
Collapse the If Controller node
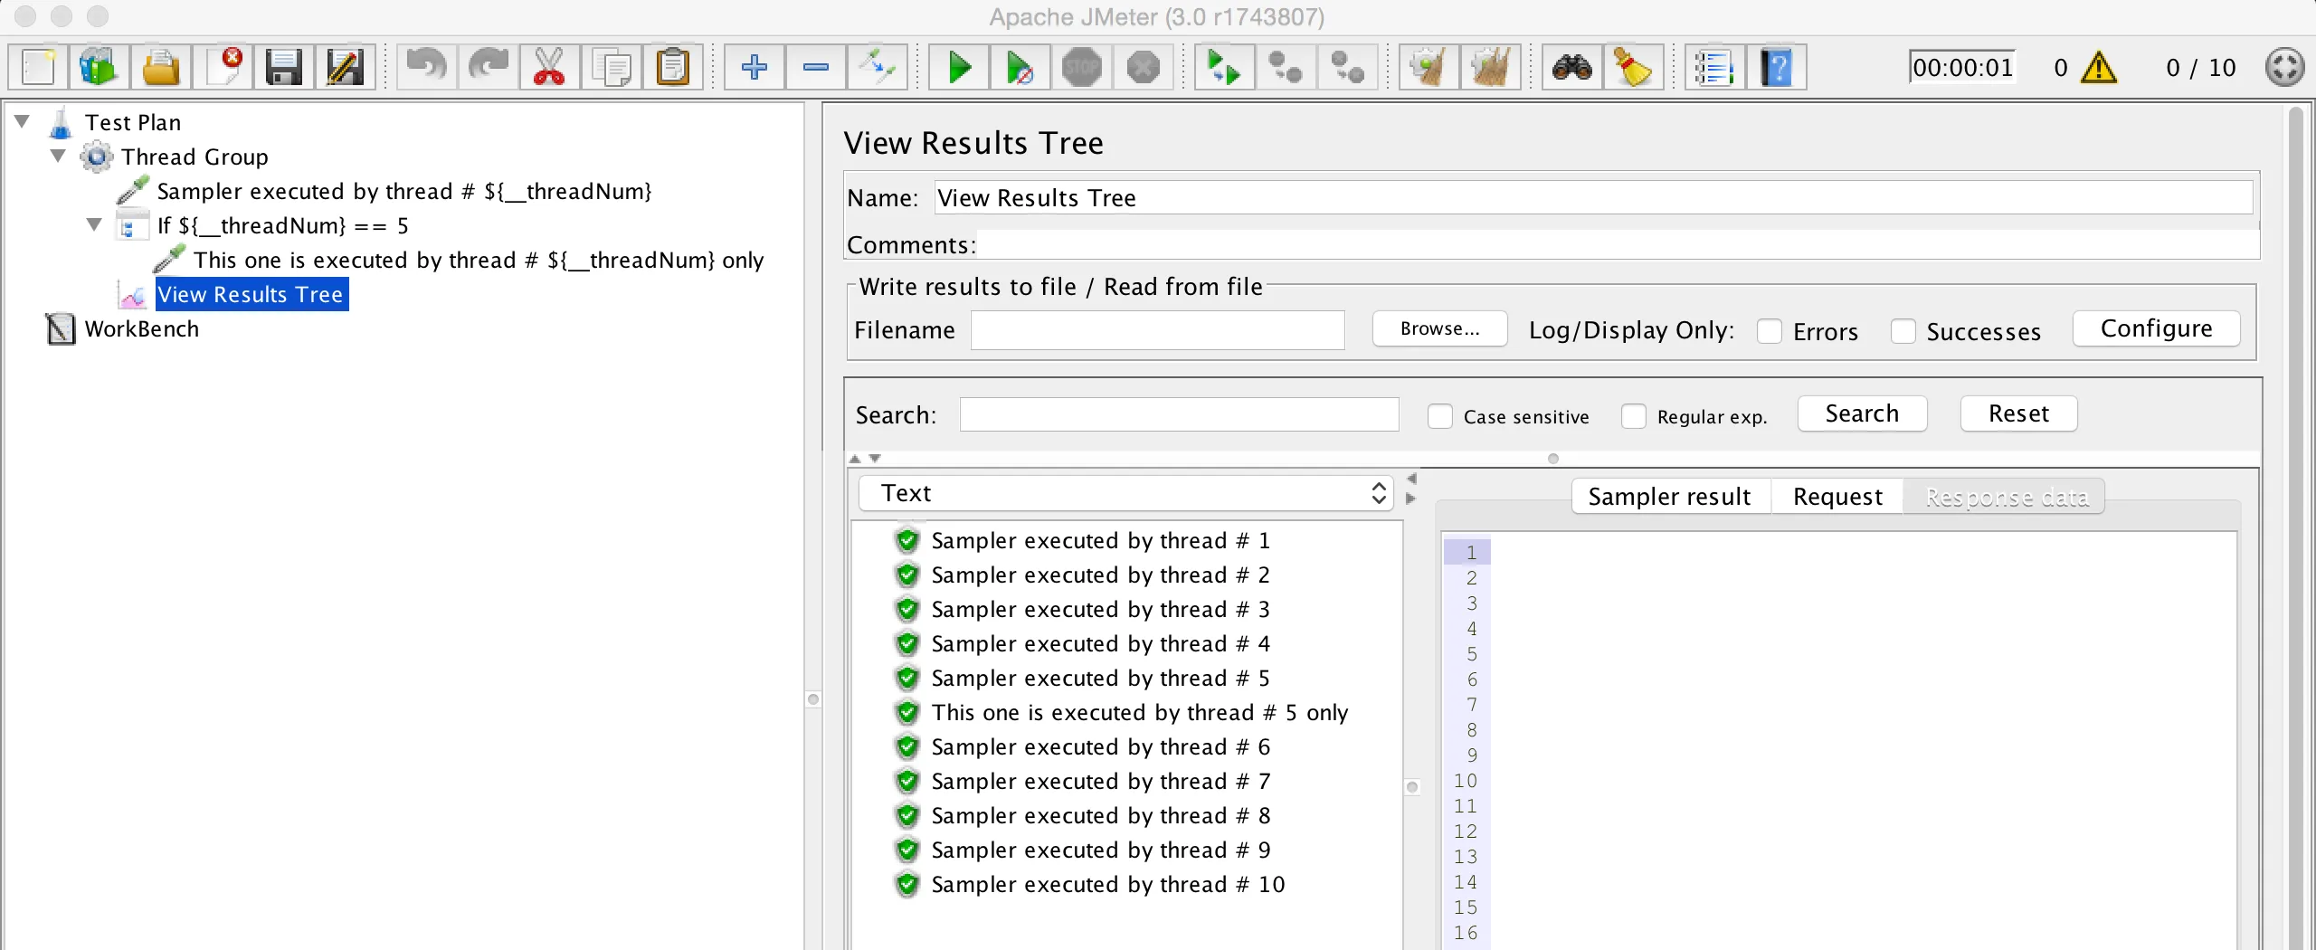pos(95,224)
